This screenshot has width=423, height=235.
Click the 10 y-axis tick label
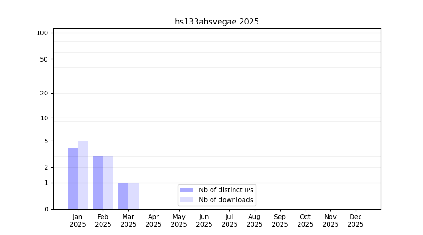point(44,118)
